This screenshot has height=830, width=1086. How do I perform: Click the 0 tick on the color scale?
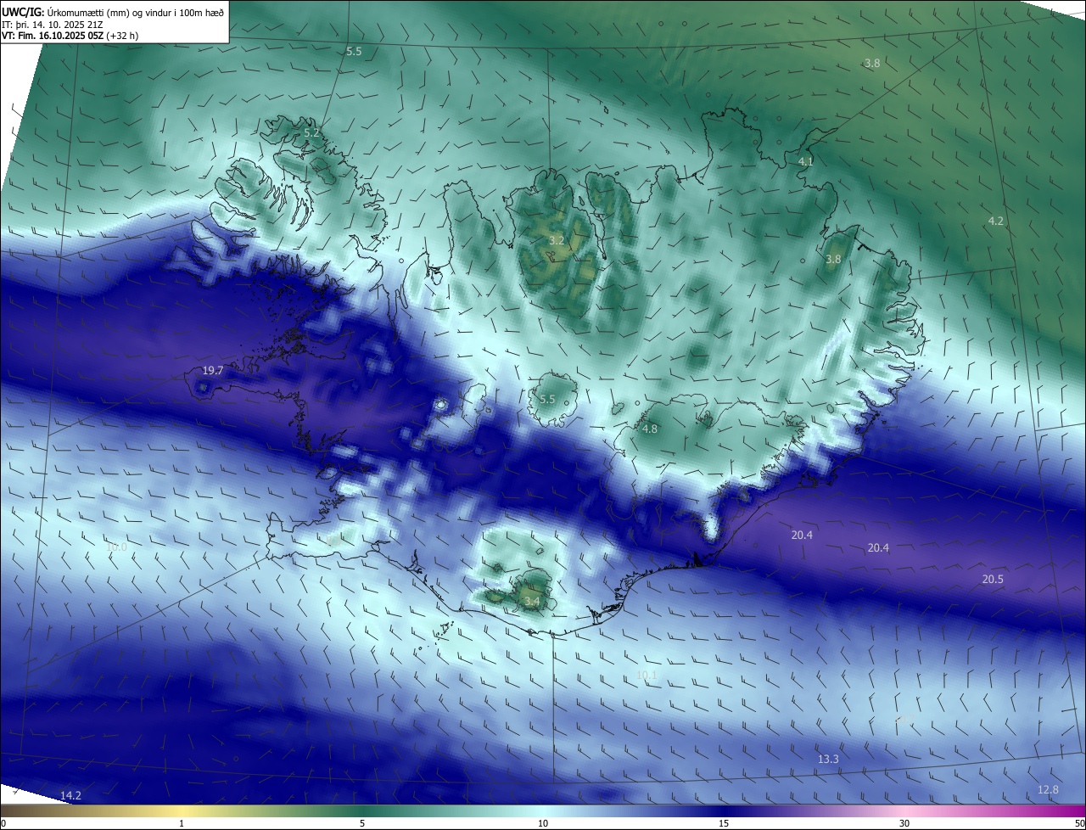pos(3,823)
